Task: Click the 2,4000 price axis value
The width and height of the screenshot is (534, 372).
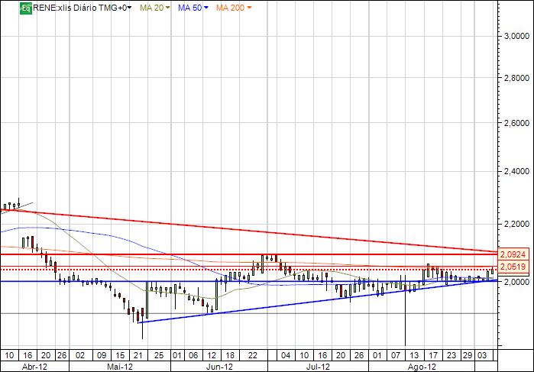Action: (515, 171)
